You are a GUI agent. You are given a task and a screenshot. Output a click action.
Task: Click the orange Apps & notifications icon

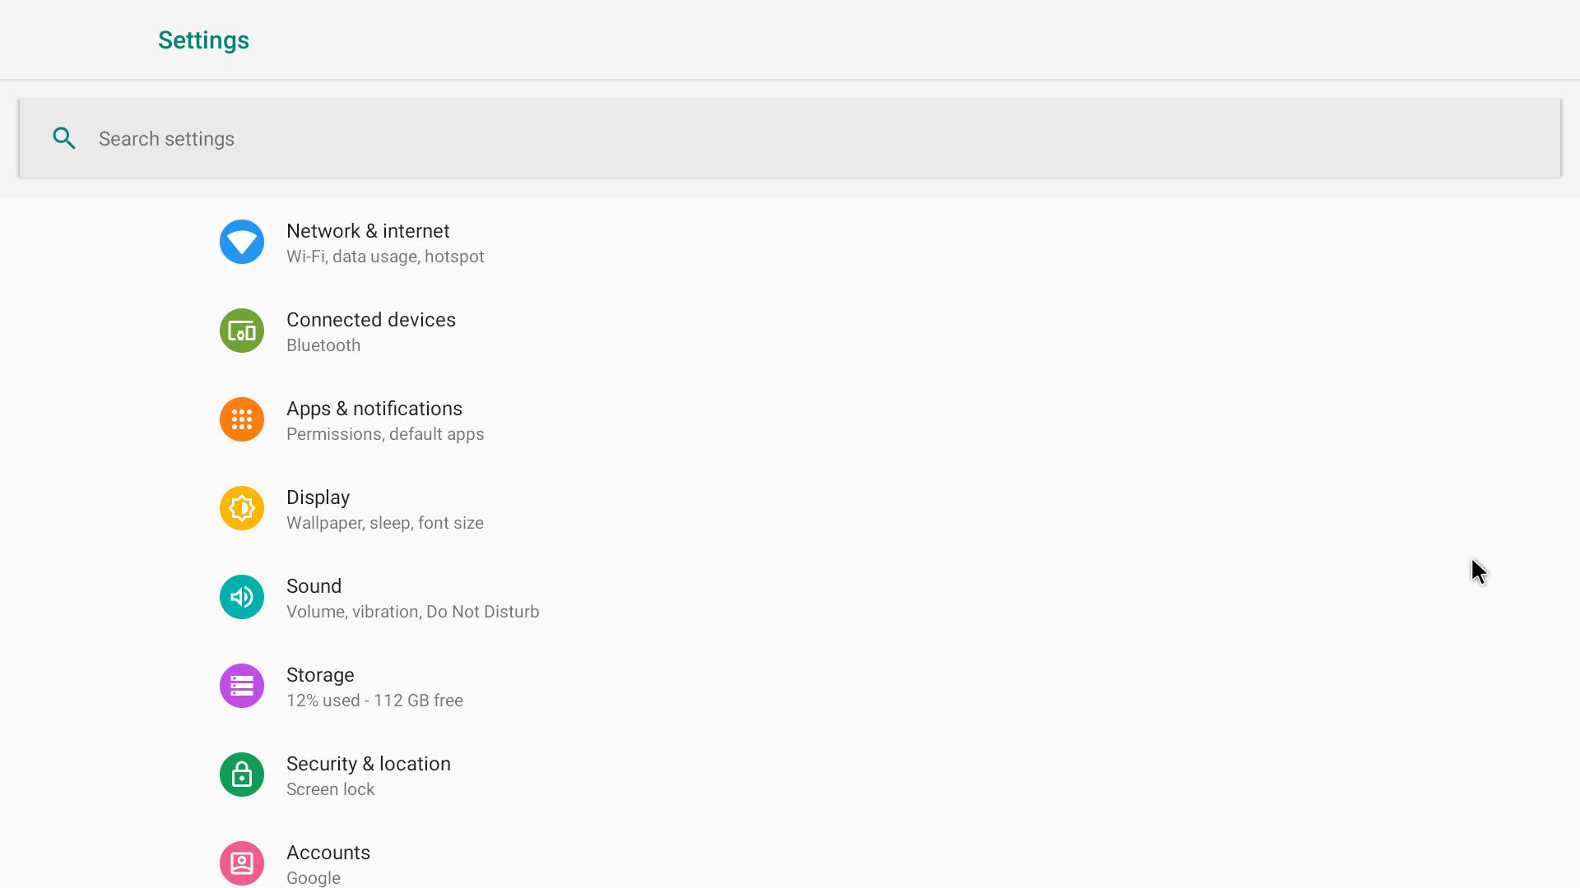[241, 419]
